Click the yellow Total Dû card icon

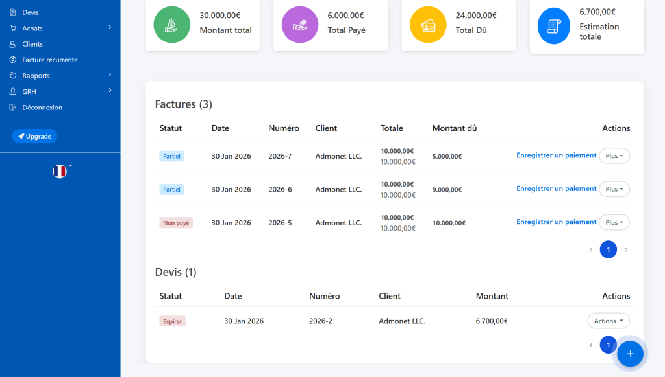click(428, 25)
